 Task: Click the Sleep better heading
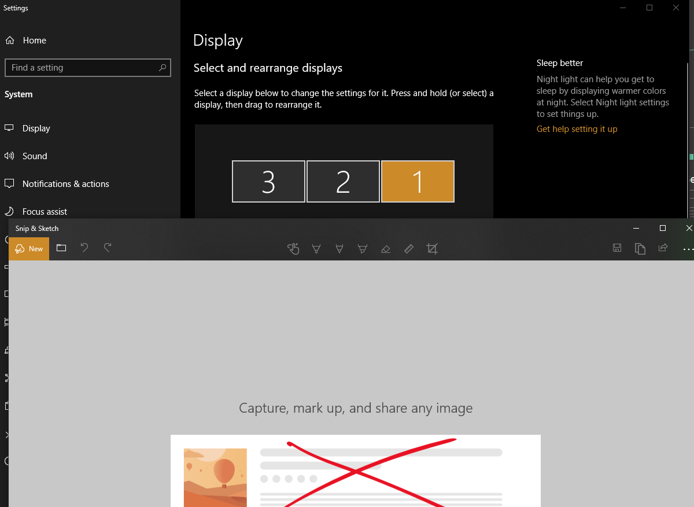coord(560,63)
